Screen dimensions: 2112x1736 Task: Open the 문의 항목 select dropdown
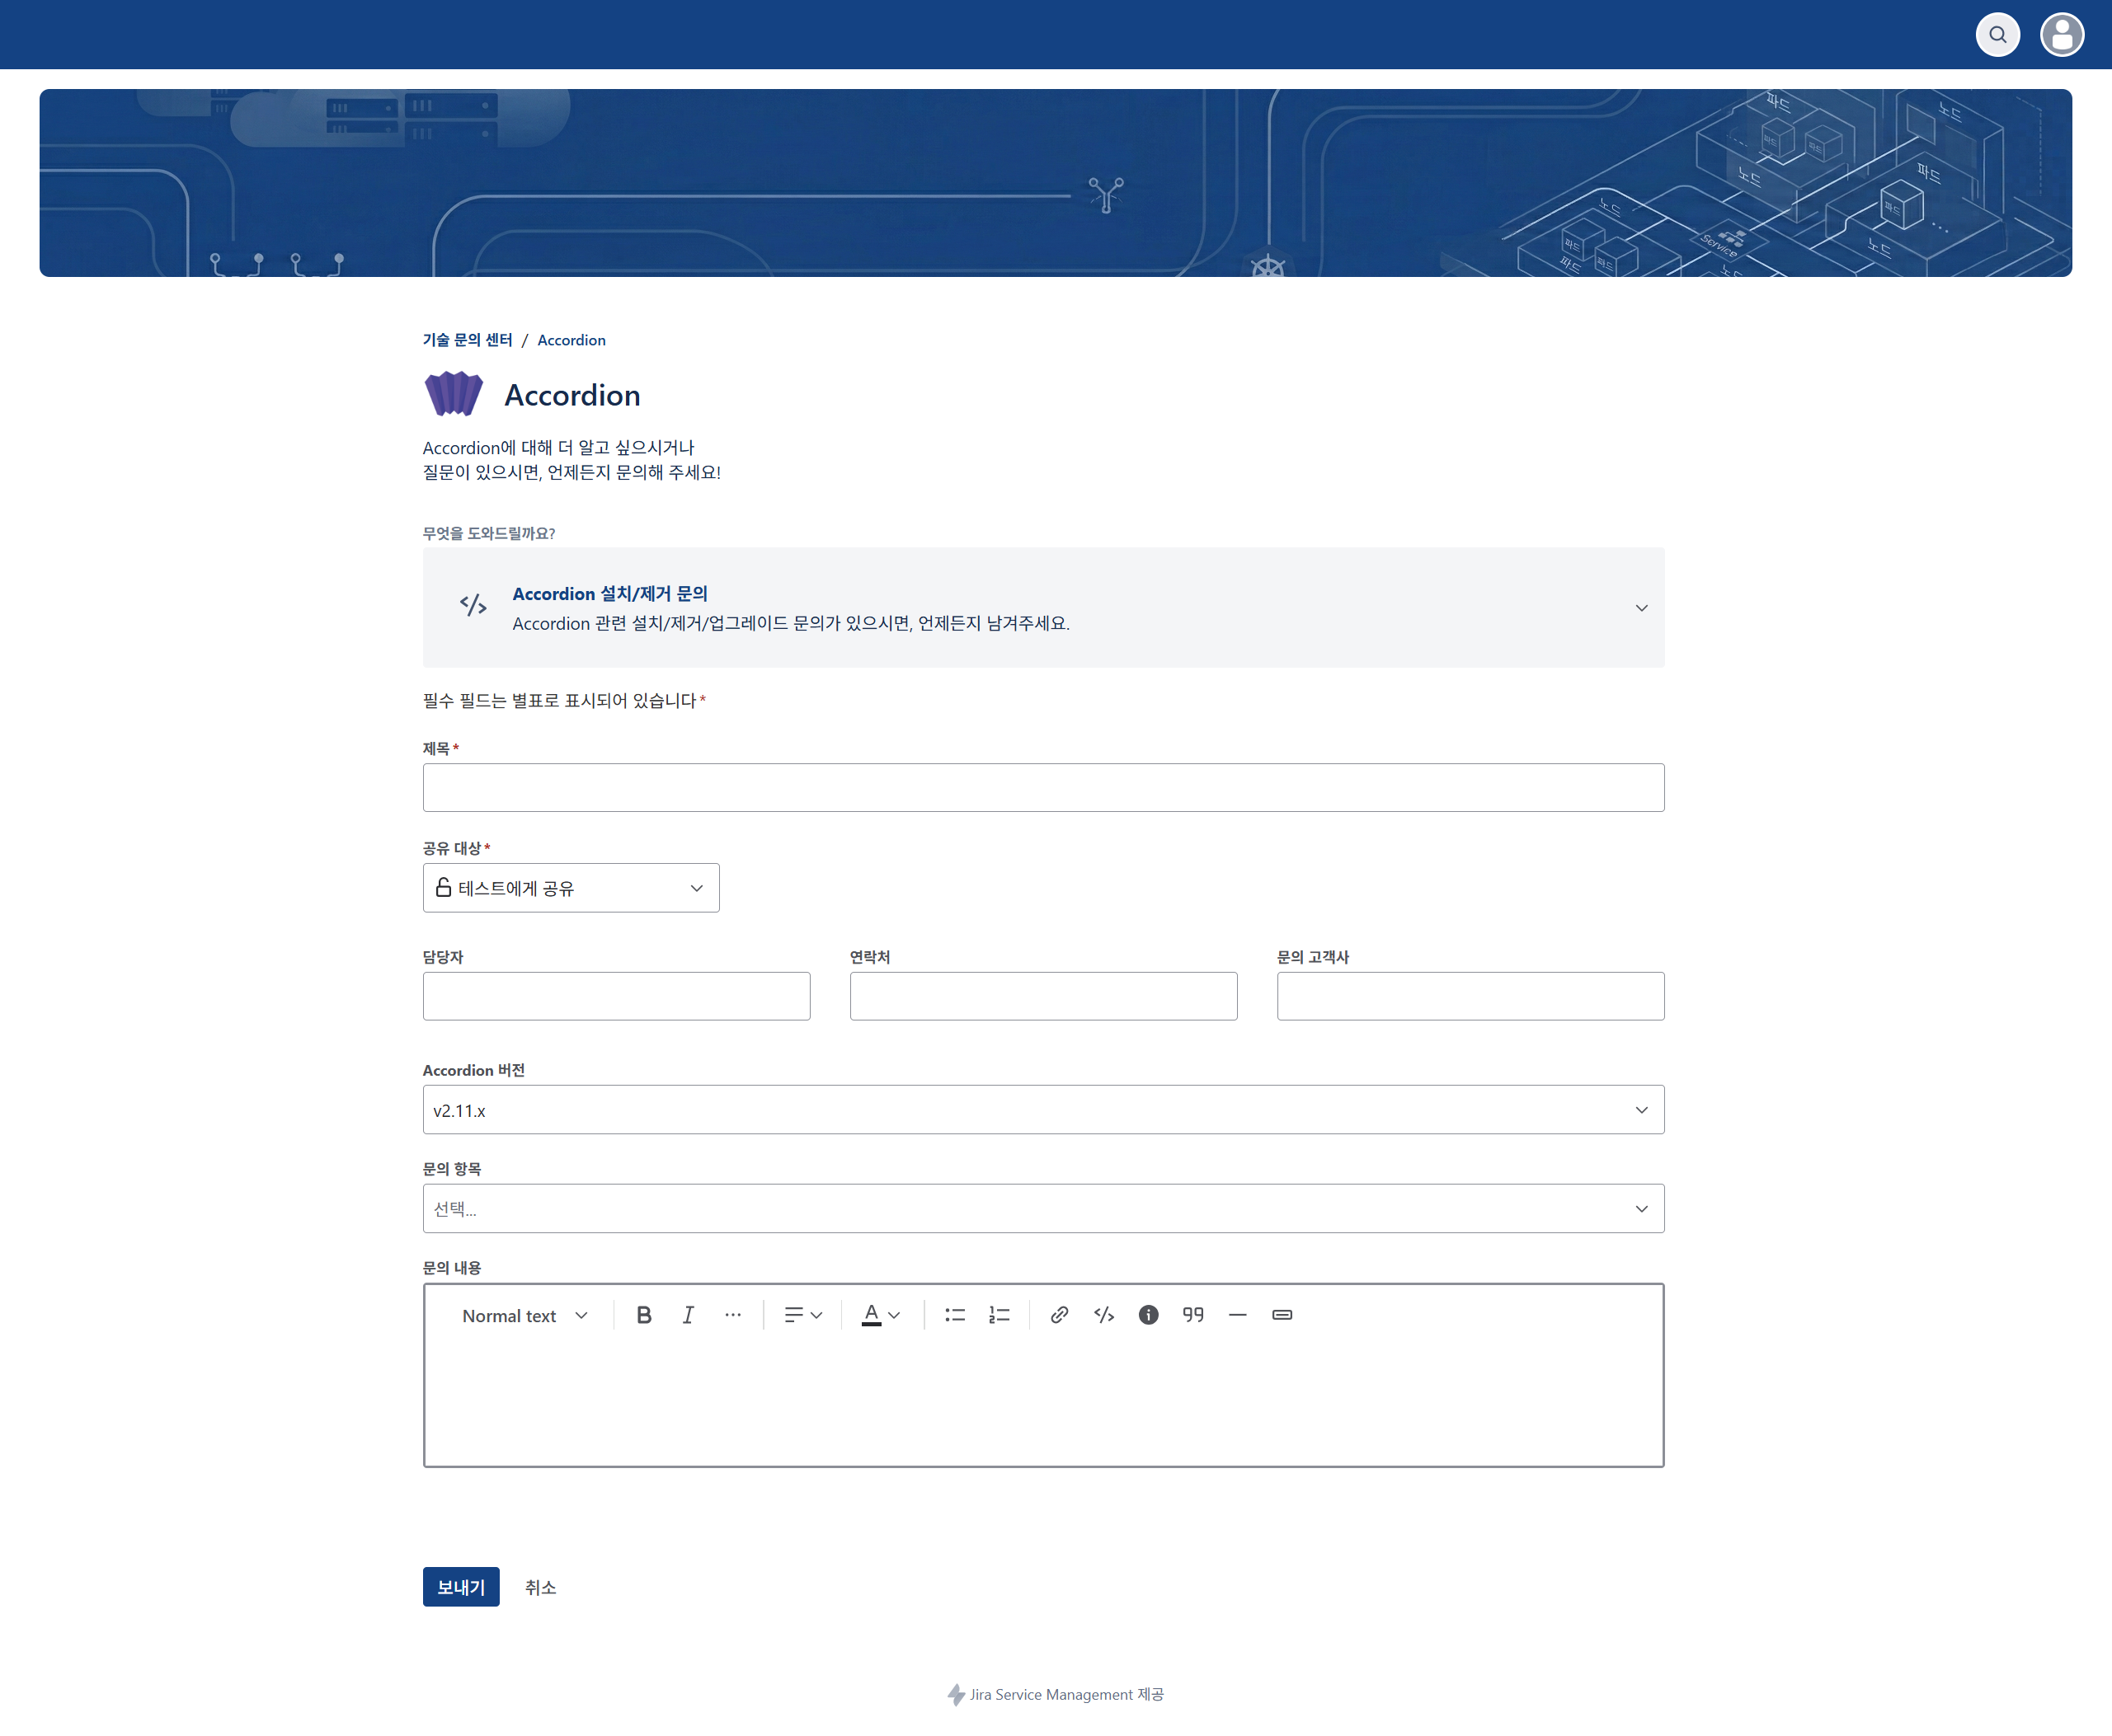coord(1043,1209)
